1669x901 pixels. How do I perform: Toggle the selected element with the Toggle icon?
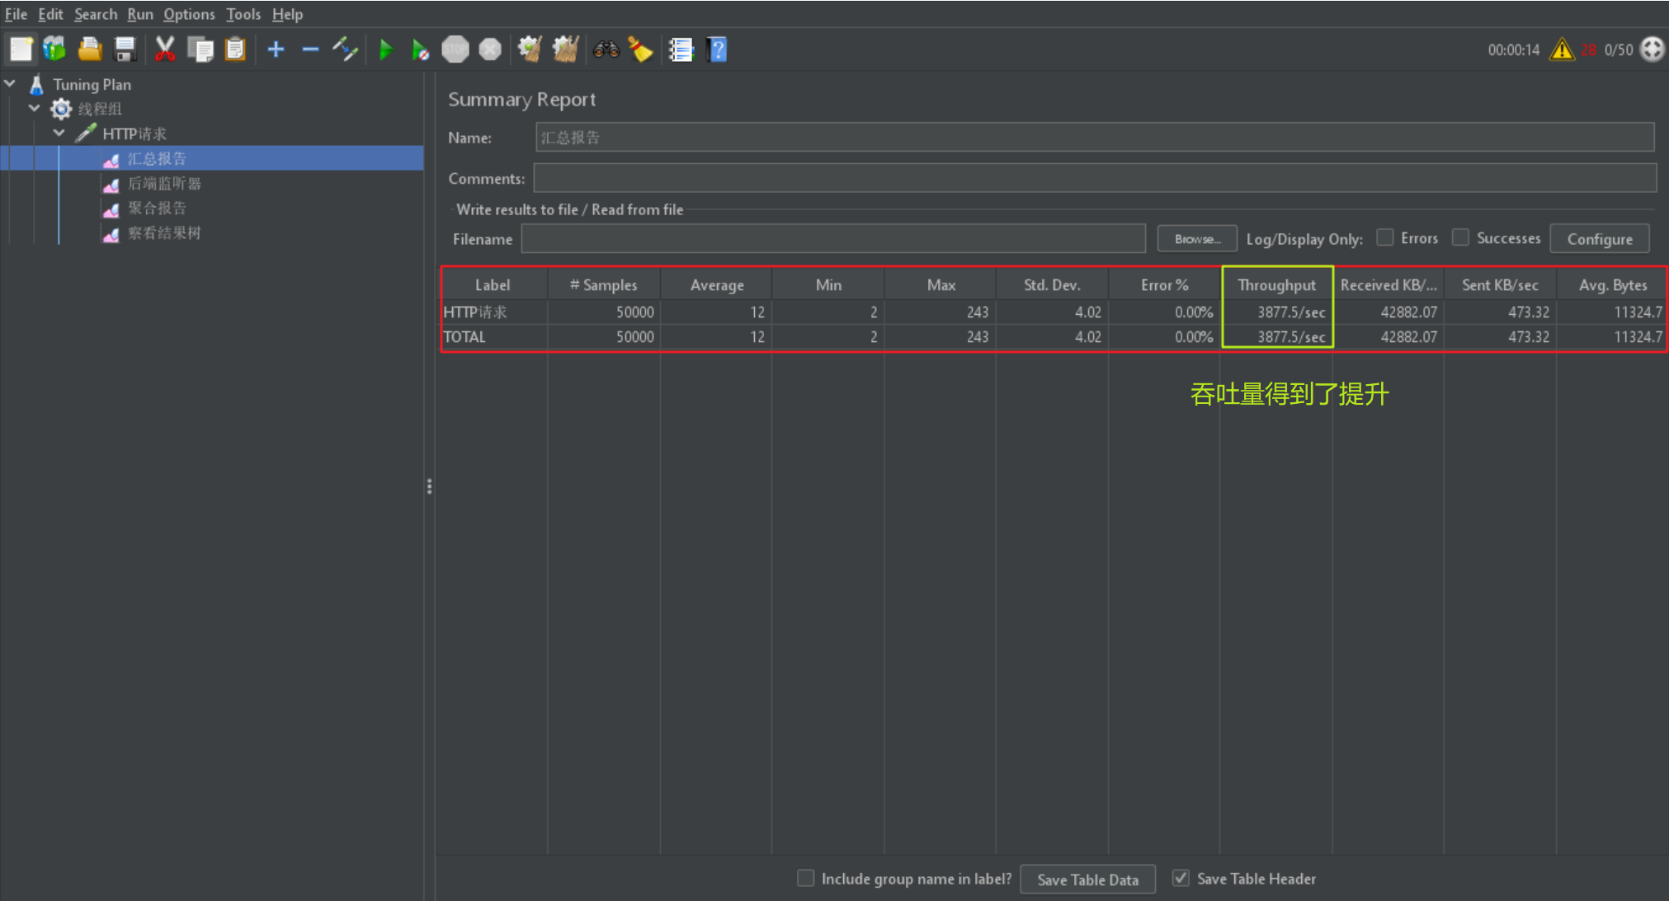click(x=346, y=49)
